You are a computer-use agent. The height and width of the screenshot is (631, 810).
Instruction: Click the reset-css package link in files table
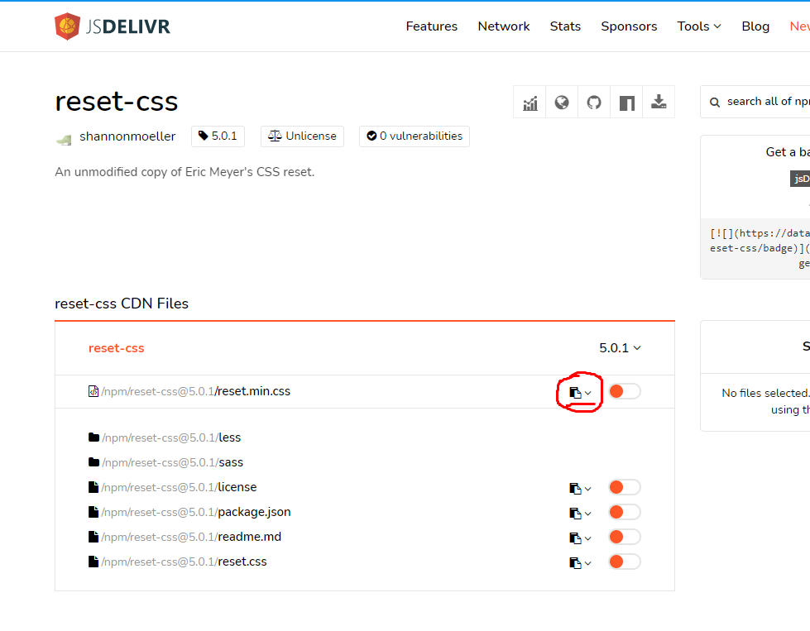116,348
